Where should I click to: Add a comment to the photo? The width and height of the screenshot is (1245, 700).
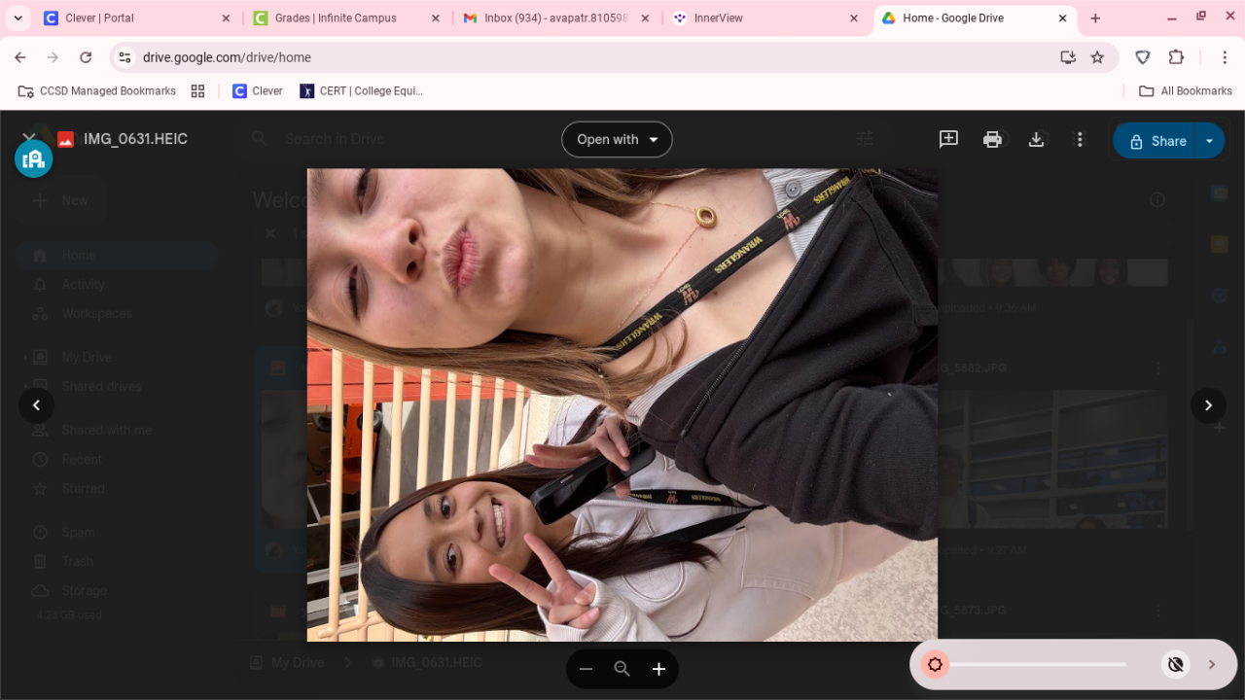pos(948,139)
